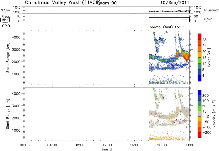Click the 'Power [dB]' colour bar title
This screenshot has height=151, width=219.
tap(209, 58)
